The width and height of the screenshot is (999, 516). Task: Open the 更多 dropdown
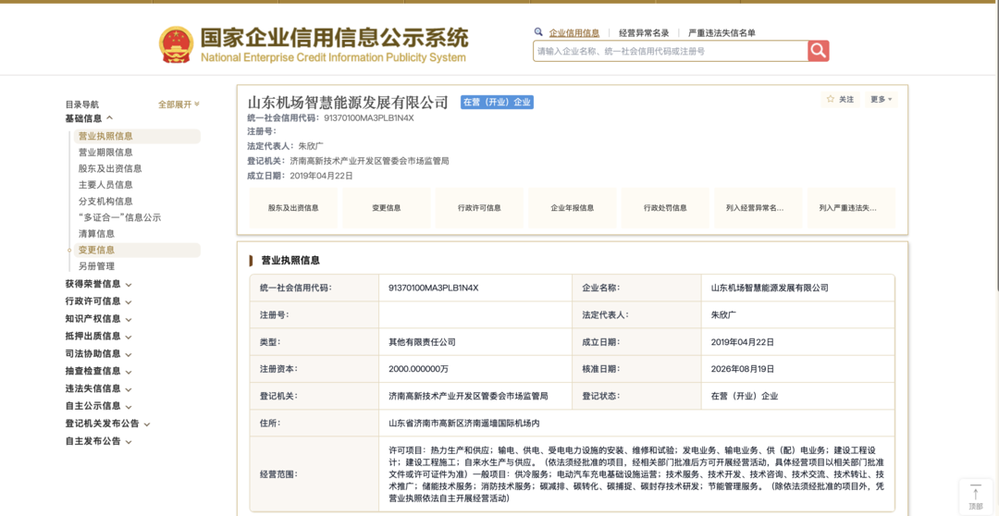point(881,99)
